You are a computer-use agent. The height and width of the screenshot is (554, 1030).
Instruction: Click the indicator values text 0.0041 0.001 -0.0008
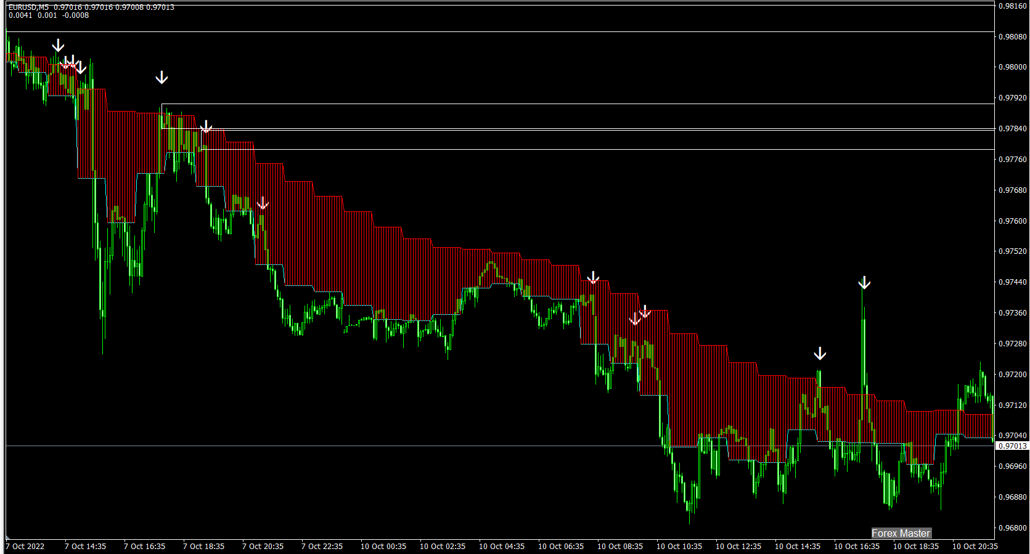click(49, 15)
